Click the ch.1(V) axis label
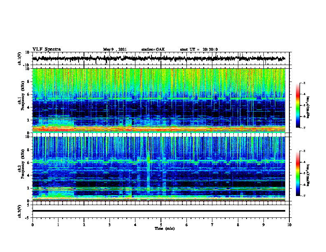The width and height of the screenshot is (326, 252). click(19, 58)
